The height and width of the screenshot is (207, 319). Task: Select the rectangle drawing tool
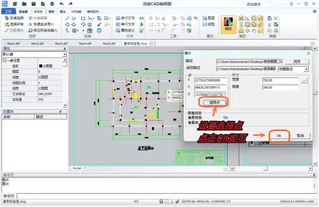point(83,18)
